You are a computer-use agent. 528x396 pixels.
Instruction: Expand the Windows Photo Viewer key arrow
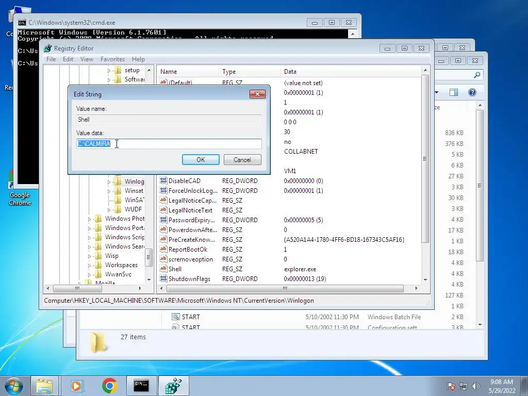coord(89,219)
